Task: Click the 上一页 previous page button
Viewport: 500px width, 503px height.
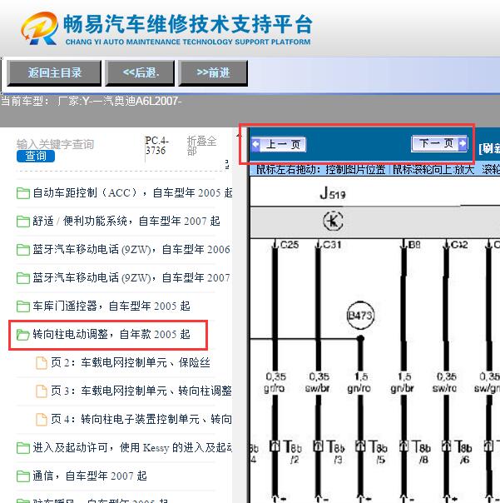Action: pyautogui.click(x=279, y=144)
